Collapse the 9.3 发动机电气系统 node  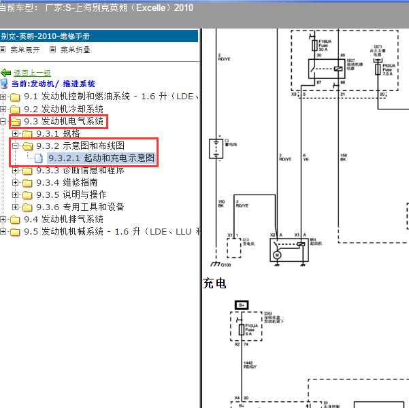(x=3, y=121)
